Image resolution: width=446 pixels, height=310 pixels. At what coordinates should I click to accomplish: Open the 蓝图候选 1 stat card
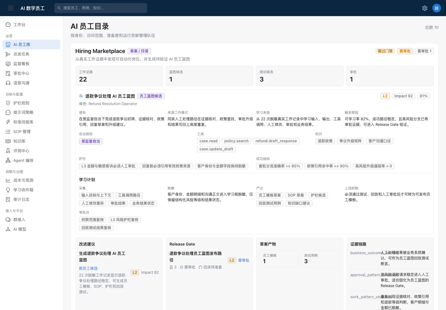click(x=209, y=76)
